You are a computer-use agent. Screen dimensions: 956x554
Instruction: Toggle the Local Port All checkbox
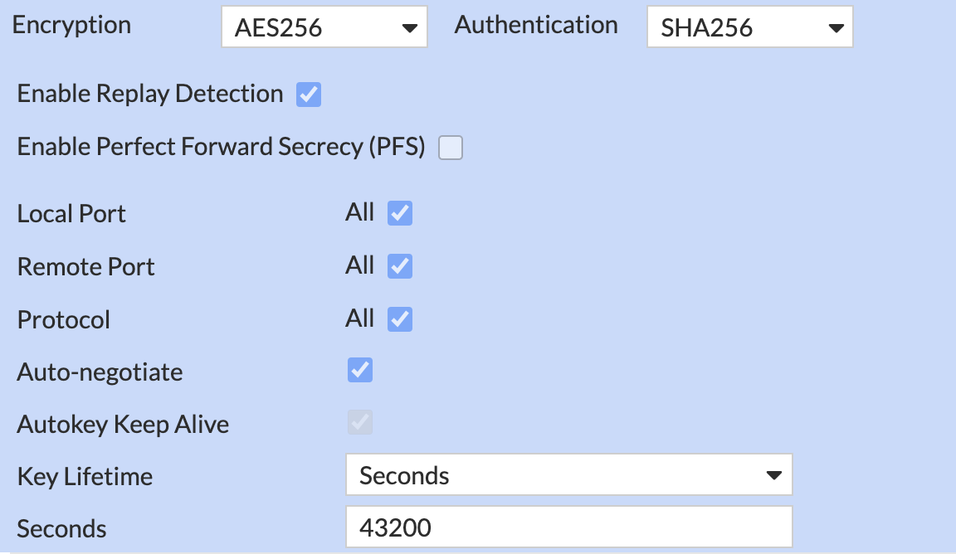[x=400, y=213]
